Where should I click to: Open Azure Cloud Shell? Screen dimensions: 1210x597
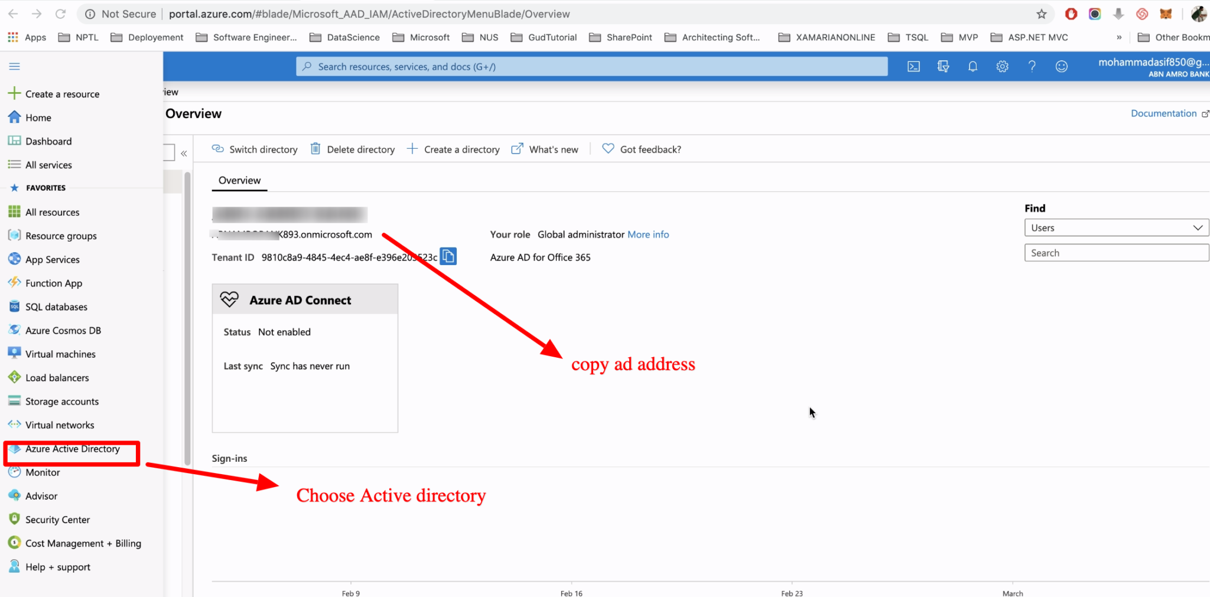point(913,66)
